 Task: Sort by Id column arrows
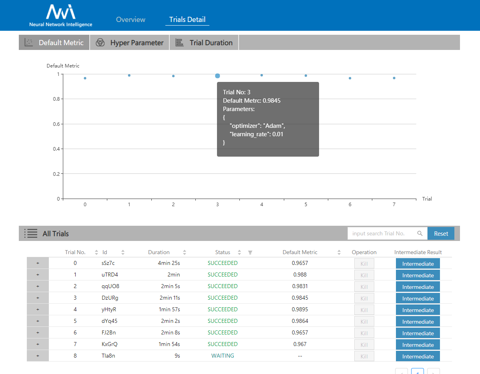[123, 253]
